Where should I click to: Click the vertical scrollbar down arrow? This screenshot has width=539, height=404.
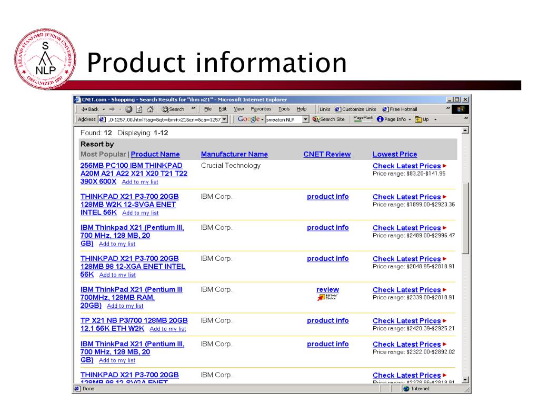465,380
